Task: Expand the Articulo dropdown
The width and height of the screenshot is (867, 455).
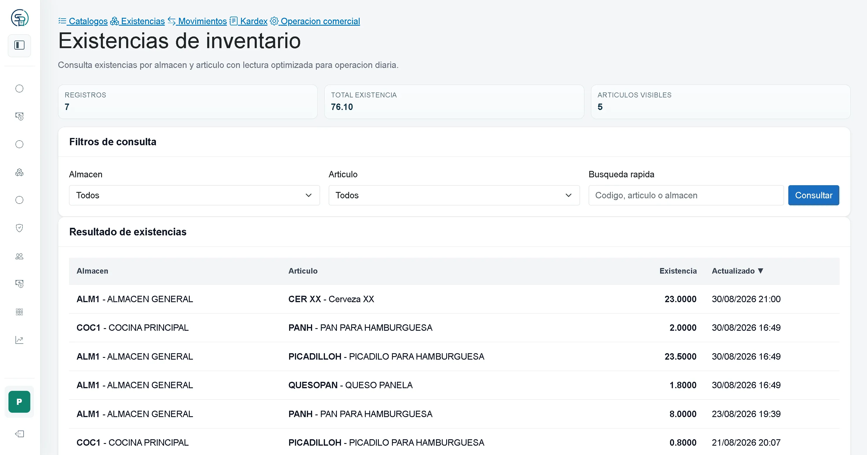Action: point(454,195)
